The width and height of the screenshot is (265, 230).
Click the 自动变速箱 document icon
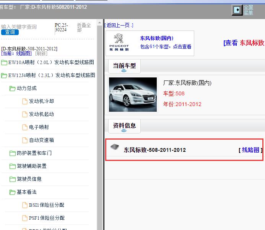click(25, 140)
